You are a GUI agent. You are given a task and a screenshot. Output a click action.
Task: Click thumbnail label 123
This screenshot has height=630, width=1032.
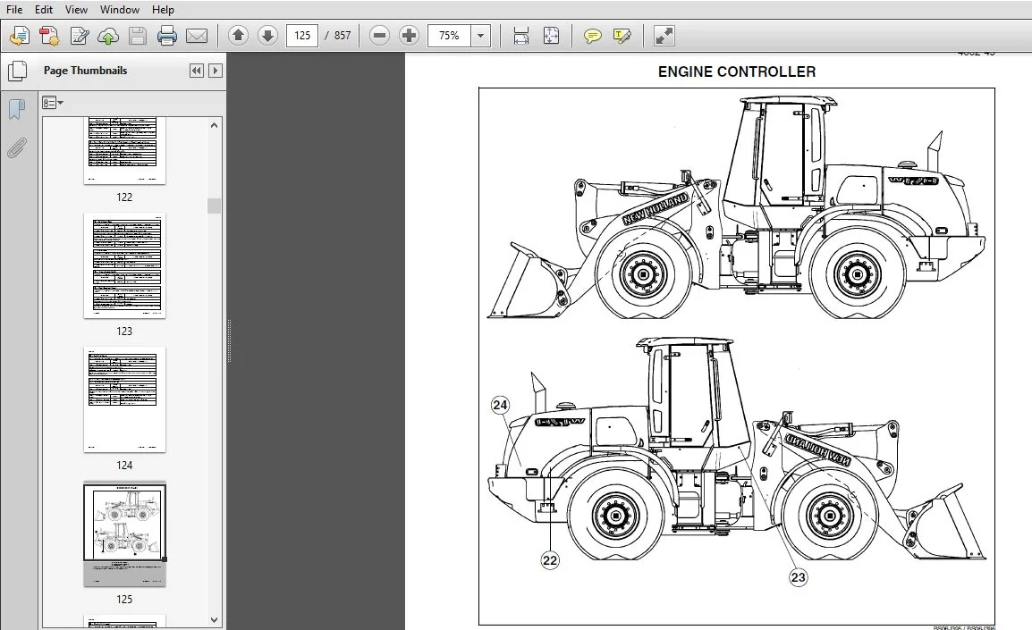coord(124,331)
